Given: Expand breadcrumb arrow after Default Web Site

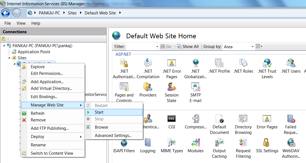Looking at the screenshot, I should coord(120,13).
